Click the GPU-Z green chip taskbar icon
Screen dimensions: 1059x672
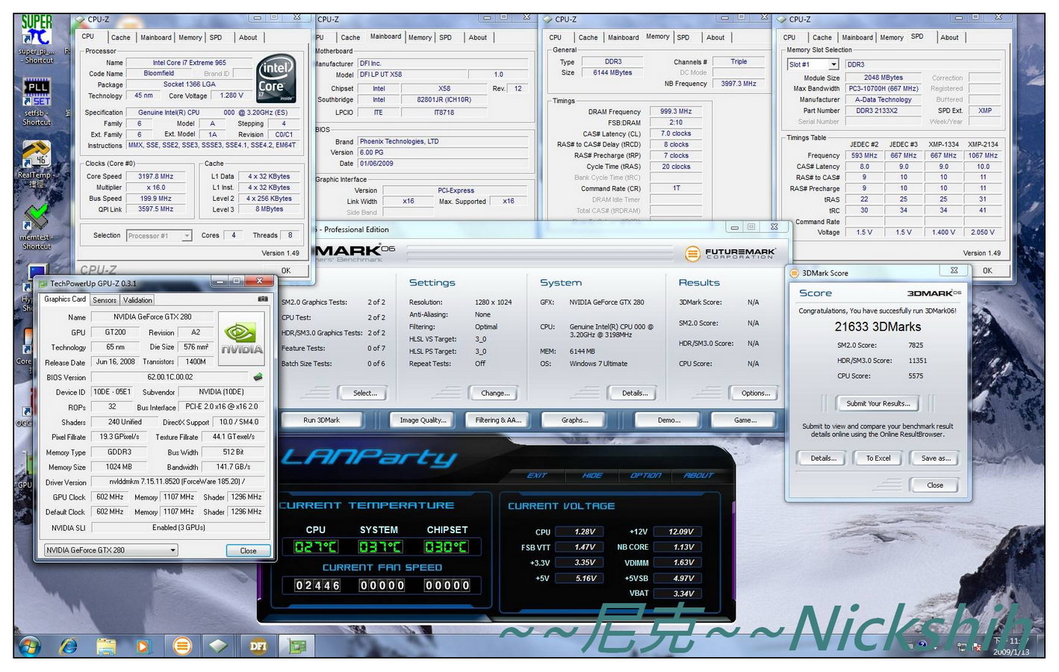coord(297,645)
